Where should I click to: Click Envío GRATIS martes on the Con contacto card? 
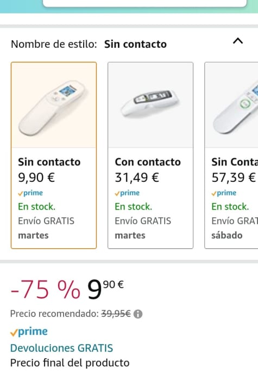pos(143,228)
